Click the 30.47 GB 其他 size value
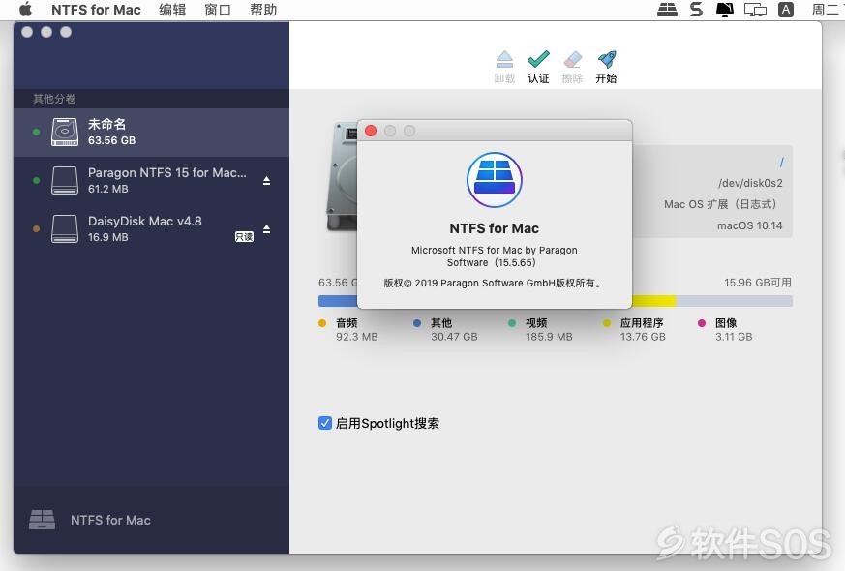Viewport: 845px width, 571px height. pyautogui.click(x=454, y=337)
